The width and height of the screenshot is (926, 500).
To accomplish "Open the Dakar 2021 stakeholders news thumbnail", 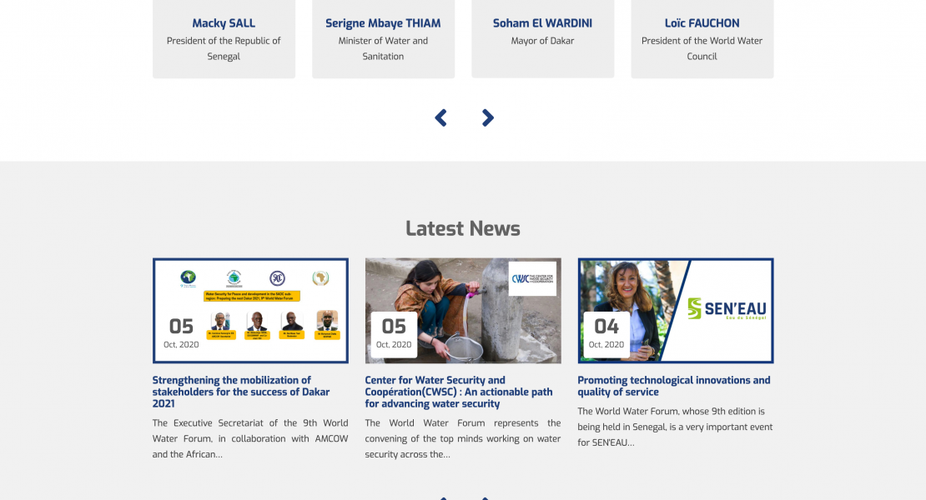I will coord(250,311).
